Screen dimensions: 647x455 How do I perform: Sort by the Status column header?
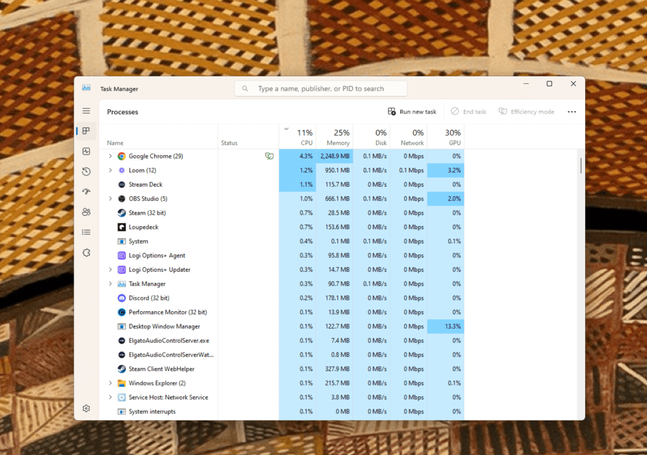coord(248,136)
